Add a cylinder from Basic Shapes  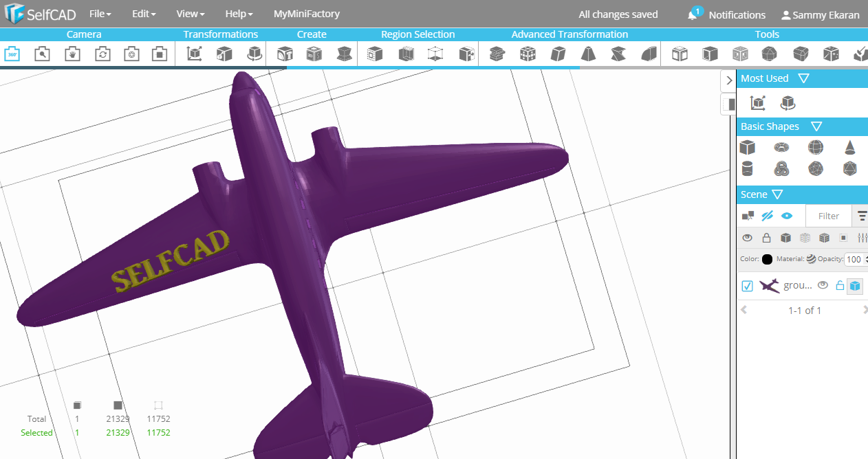point(747,168)
